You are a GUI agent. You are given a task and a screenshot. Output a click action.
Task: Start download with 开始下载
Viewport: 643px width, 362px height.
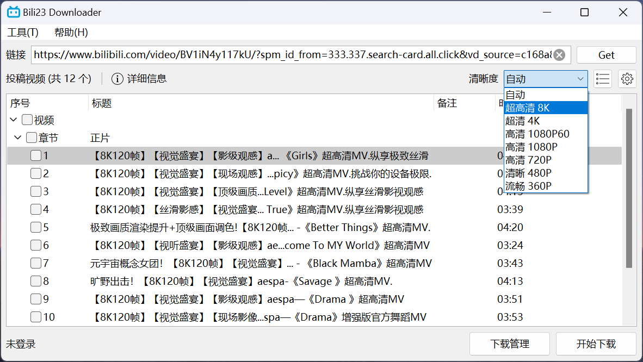pos(596,344)
